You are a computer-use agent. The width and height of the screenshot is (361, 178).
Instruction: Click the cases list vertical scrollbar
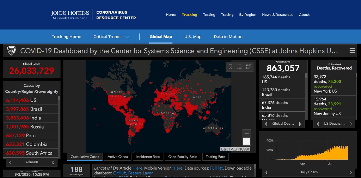pyautogui.click(x=59, y=127)
